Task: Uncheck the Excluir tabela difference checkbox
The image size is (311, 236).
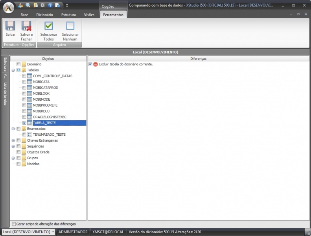Action: click(90, 64)
